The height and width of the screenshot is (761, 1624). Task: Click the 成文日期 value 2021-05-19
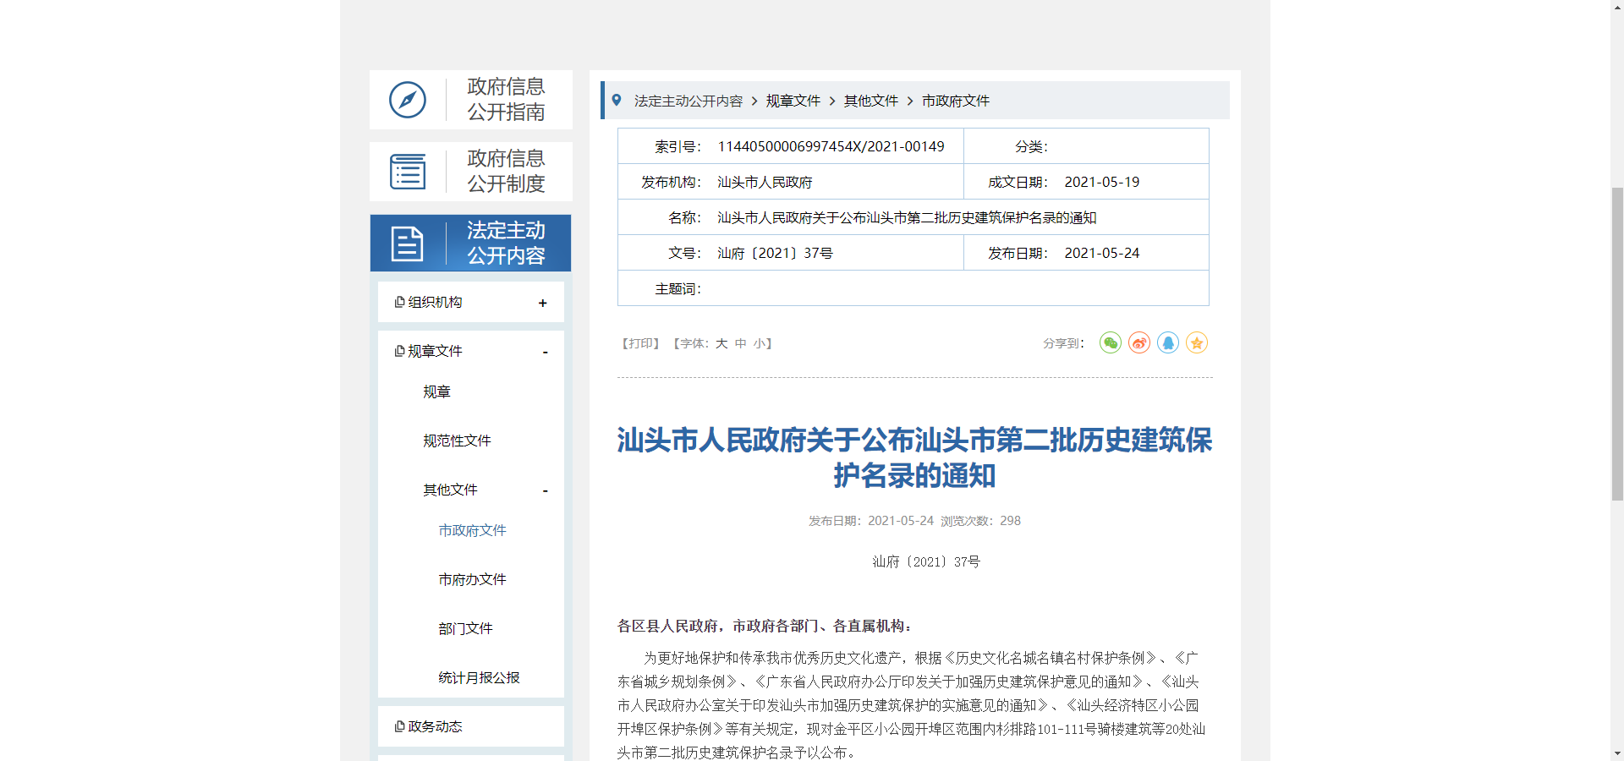point(1101,182)
